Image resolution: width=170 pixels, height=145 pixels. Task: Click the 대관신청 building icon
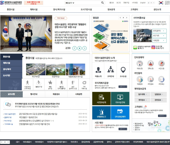pyautogui.click(x=140, y=63)
